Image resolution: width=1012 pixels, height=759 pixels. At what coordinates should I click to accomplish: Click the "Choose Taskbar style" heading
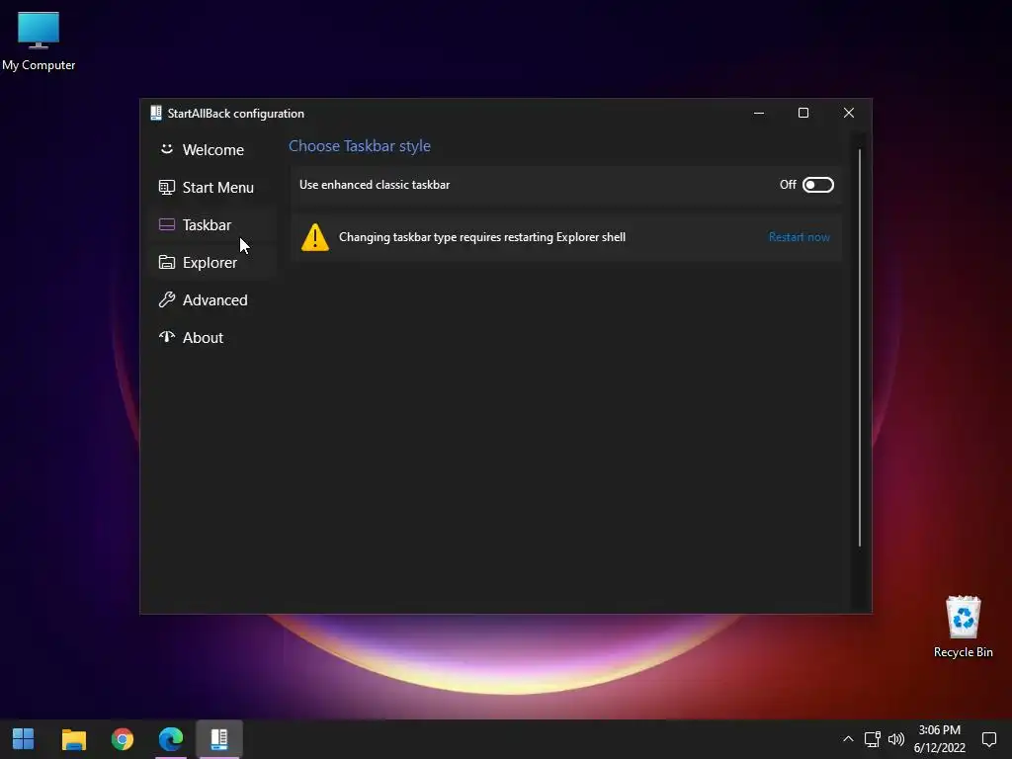point(360,146)
